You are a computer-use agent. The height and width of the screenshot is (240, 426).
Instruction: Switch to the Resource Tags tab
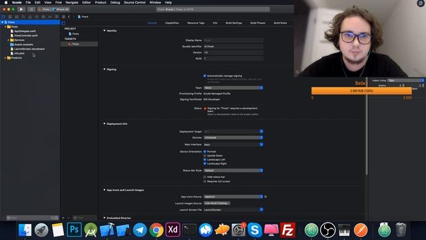pos(196,23)
